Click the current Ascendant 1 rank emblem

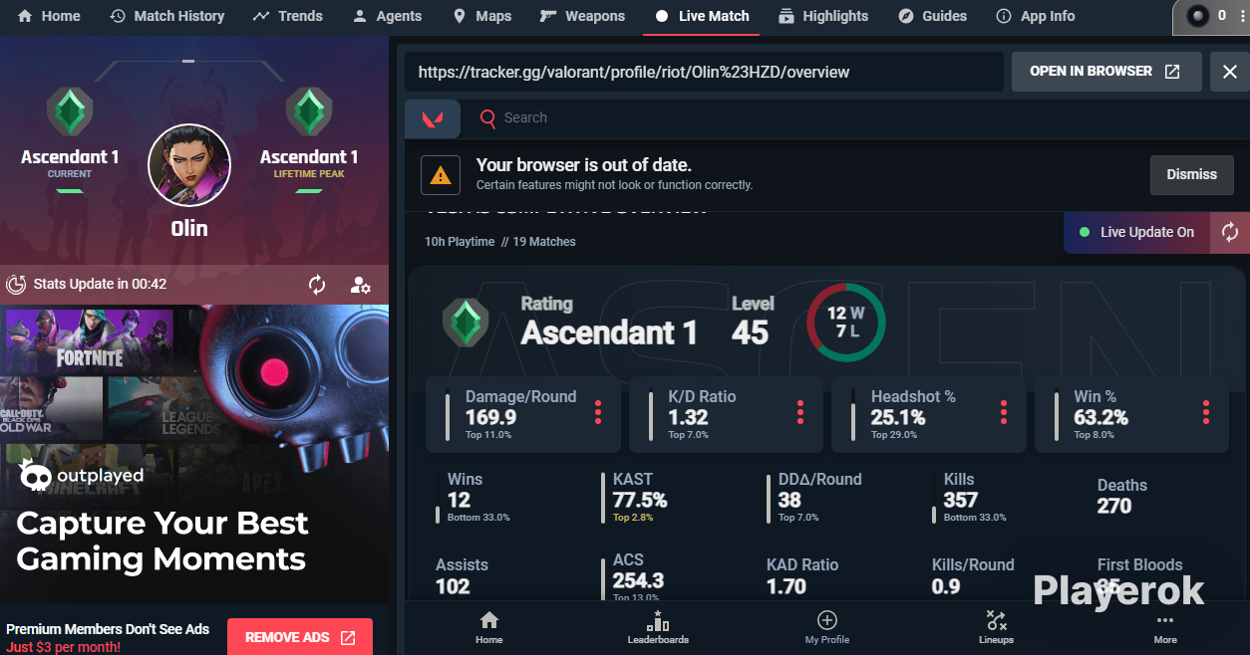(x=70, y=112)
